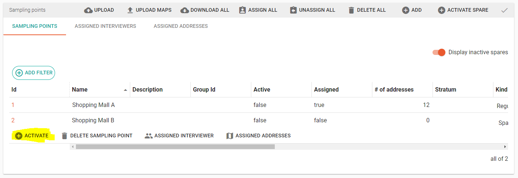Click Delete Sampling Point button
The width and height of the screenshot is (518, 178).
coord(97,136)
